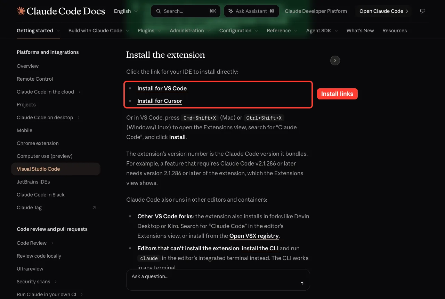
Task: Expand the Getting started menu
Action: (x=38, y=31)
